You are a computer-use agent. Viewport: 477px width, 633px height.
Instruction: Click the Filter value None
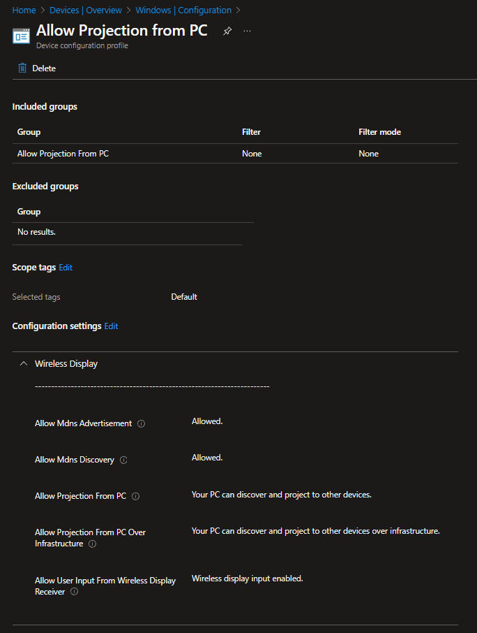(x=252, y=154)
